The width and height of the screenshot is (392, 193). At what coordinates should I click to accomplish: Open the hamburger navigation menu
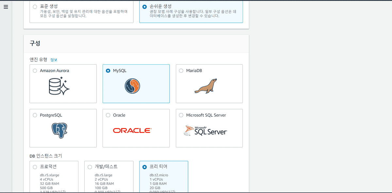6,7
